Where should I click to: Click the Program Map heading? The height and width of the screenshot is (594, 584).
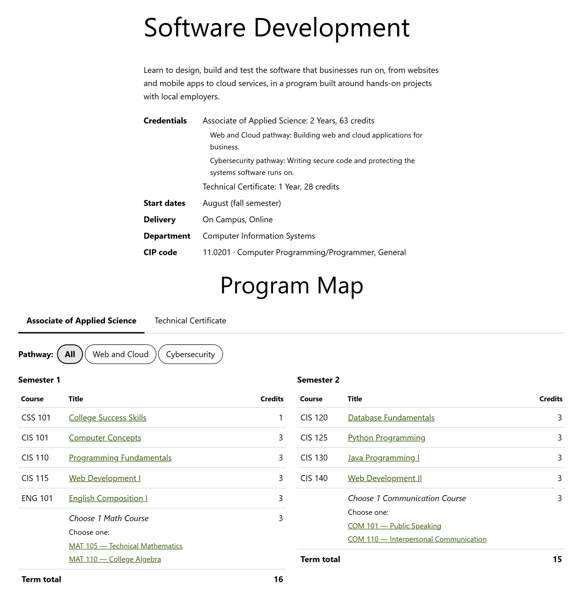292,285
